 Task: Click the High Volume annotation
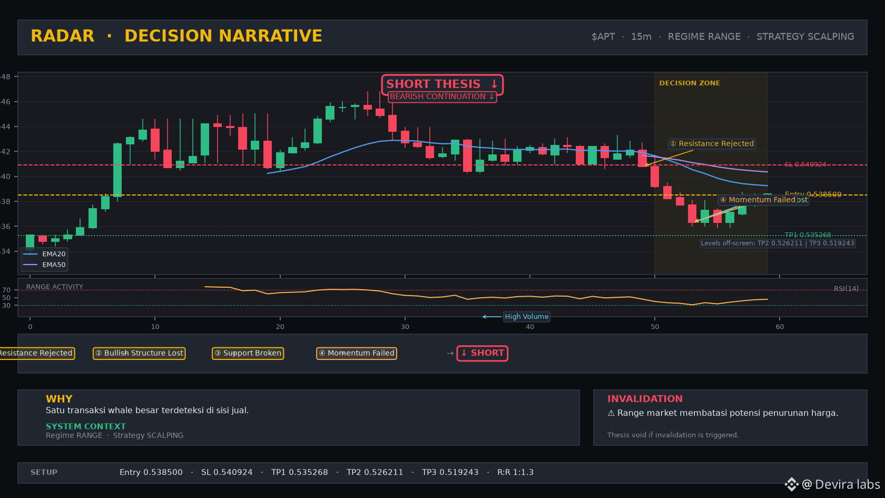526,317
